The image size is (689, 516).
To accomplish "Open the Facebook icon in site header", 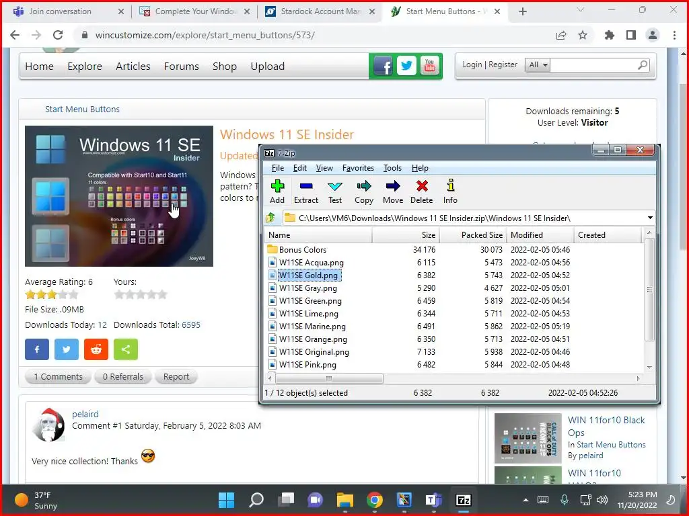I will (x=383, y=67).
